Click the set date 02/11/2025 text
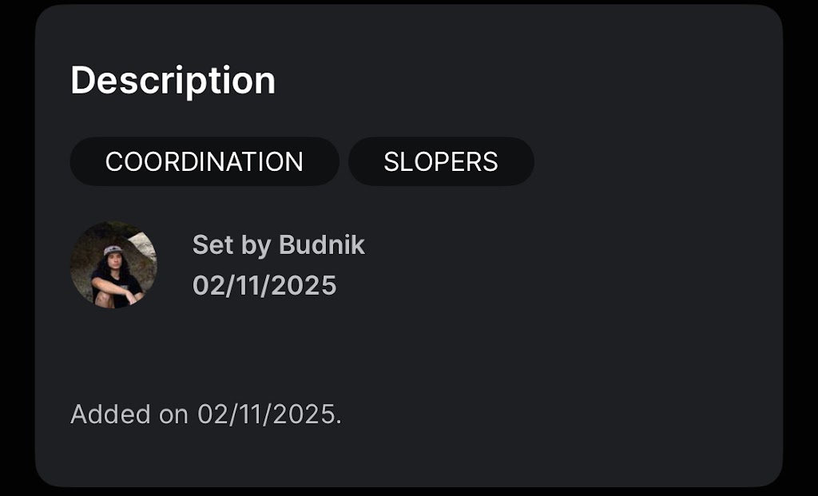 [264, 285]
